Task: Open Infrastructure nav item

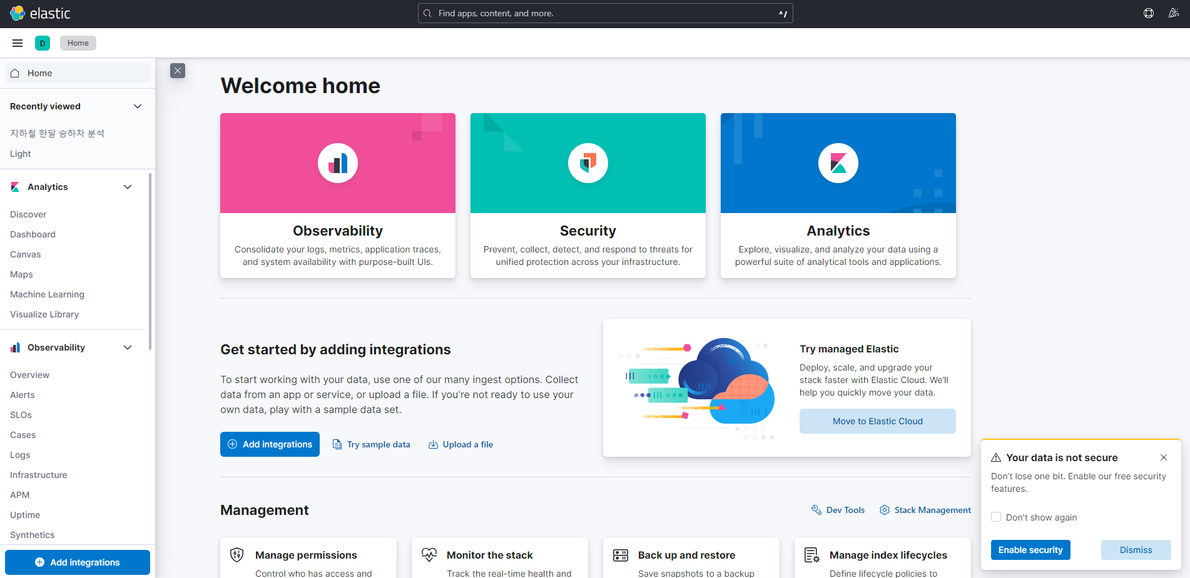Action: click(38, 475)
